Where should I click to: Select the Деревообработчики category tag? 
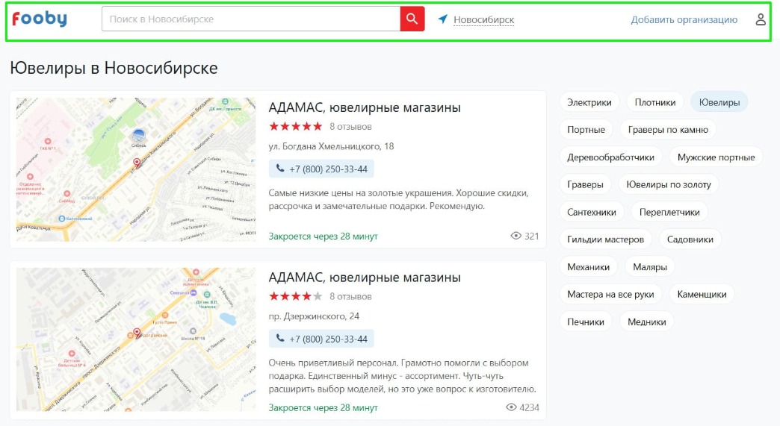click(611, 157)
